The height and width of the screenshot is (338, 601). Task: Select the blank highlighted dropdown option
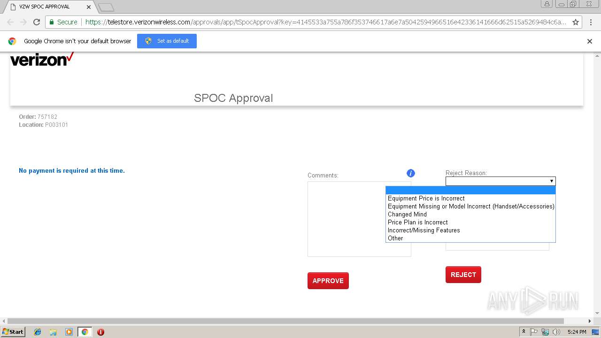pos(470,190)
